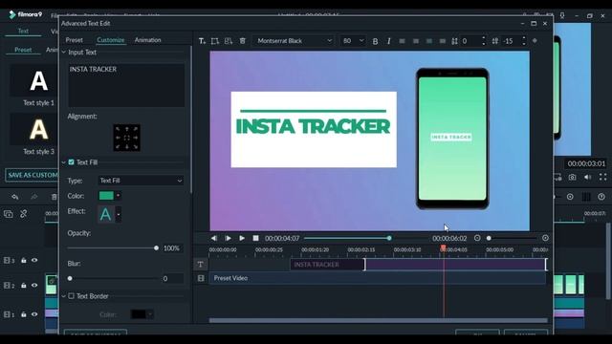612x344 pixels.
Task: Click SAVE AS CUSTOM button in main window
Action: (33, 175)
